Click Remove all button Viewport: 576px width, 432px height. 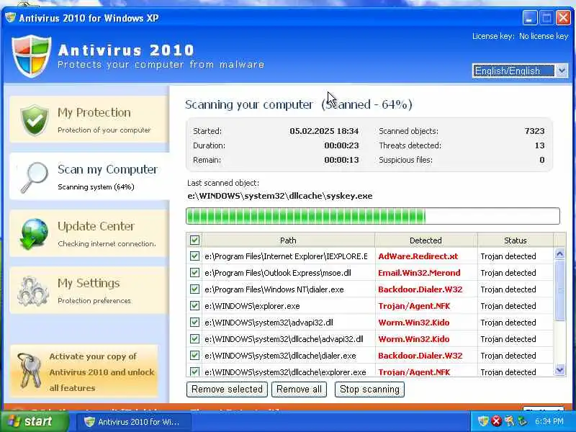299,390
